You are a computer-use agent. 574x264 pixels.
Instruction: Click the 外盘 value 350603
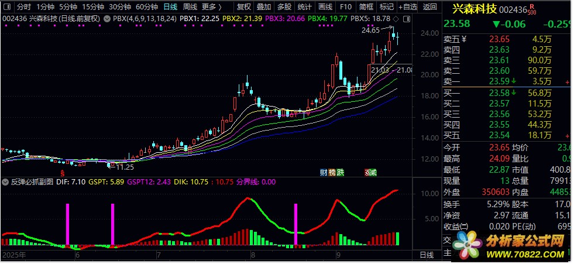click(x=495, y=192)
